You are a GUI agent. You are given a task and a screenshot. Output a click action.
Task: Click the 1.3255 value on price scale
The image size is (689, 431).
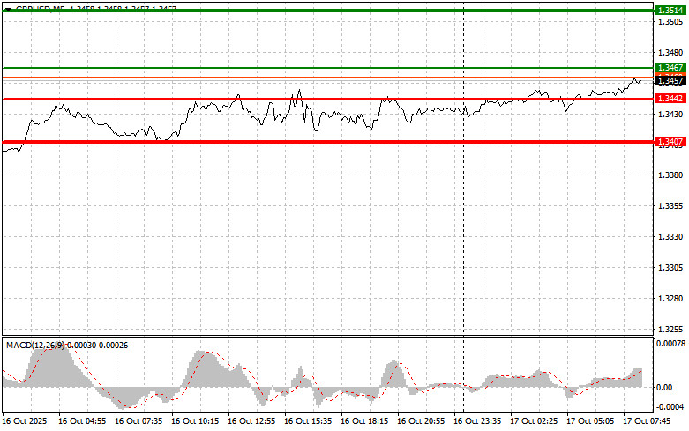pyautogui.click(x=670, y=329)
